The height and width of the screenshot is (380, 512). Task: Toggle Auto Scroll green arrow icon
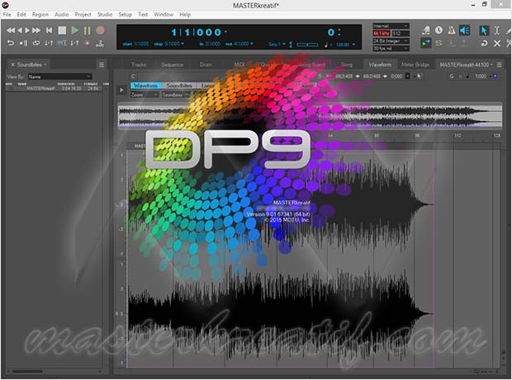click(426, 43)
